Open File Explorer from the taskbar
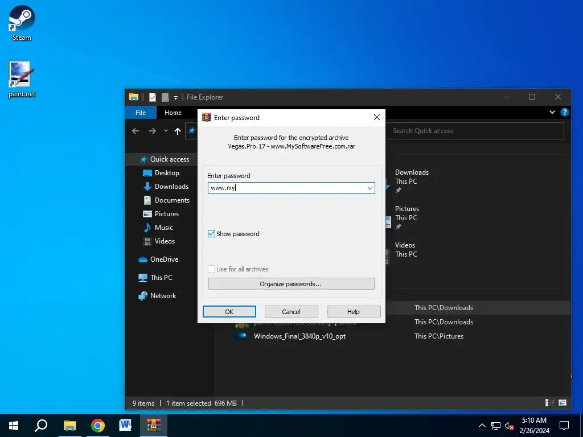 click(x=69, y=426)
